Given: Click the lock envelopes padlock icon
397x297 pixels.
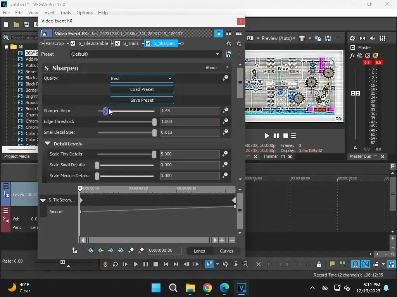Looking at the screenshot, I should click(319, 264).
